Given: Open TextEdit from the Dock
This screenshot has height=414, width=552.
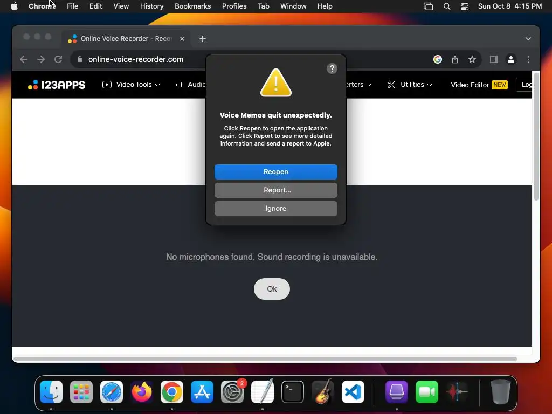Looking at the screenshot, I should (x=263, y=392).
